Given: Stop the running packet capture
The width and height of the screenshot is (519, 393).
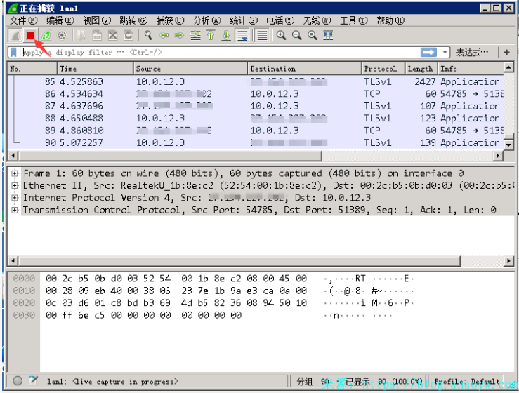Looking at the screenshot, I should pos(30,35).
